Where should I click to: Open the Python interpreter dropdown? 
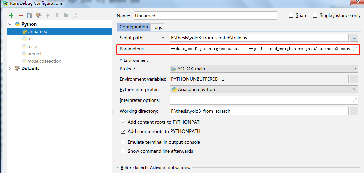[355, 89]
